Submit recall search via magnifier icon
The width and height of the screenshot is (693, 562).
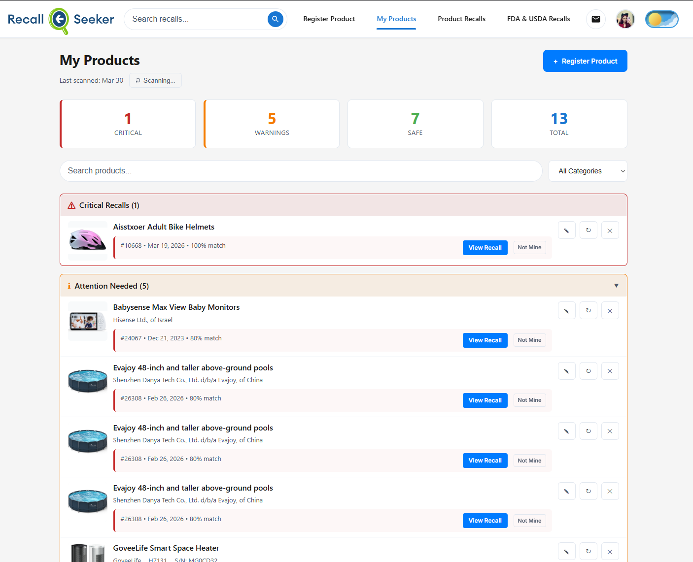coord(275,19)
